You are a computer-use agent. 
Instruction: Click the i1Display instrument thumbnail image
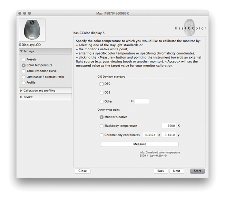[32, 30]
